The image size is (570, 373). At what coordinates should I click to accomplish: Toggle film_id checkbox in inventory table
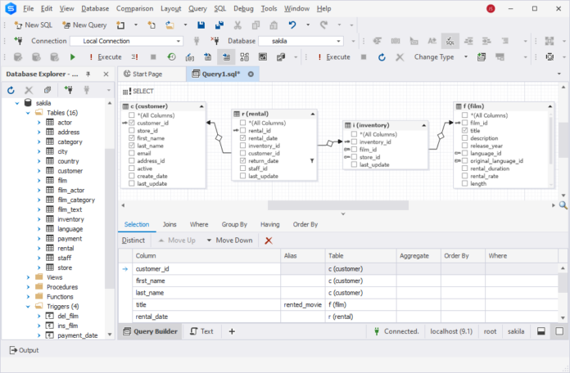tap(354, 150)
